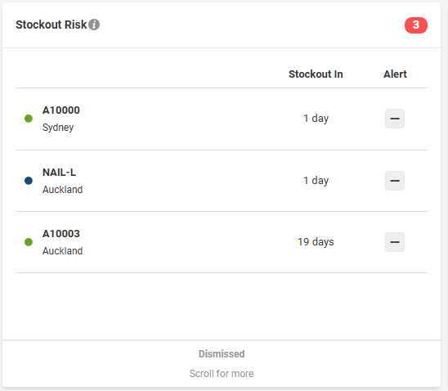The image size is (448, 391).
Task: Sort by Stockout In column
Action: point(316,74)
